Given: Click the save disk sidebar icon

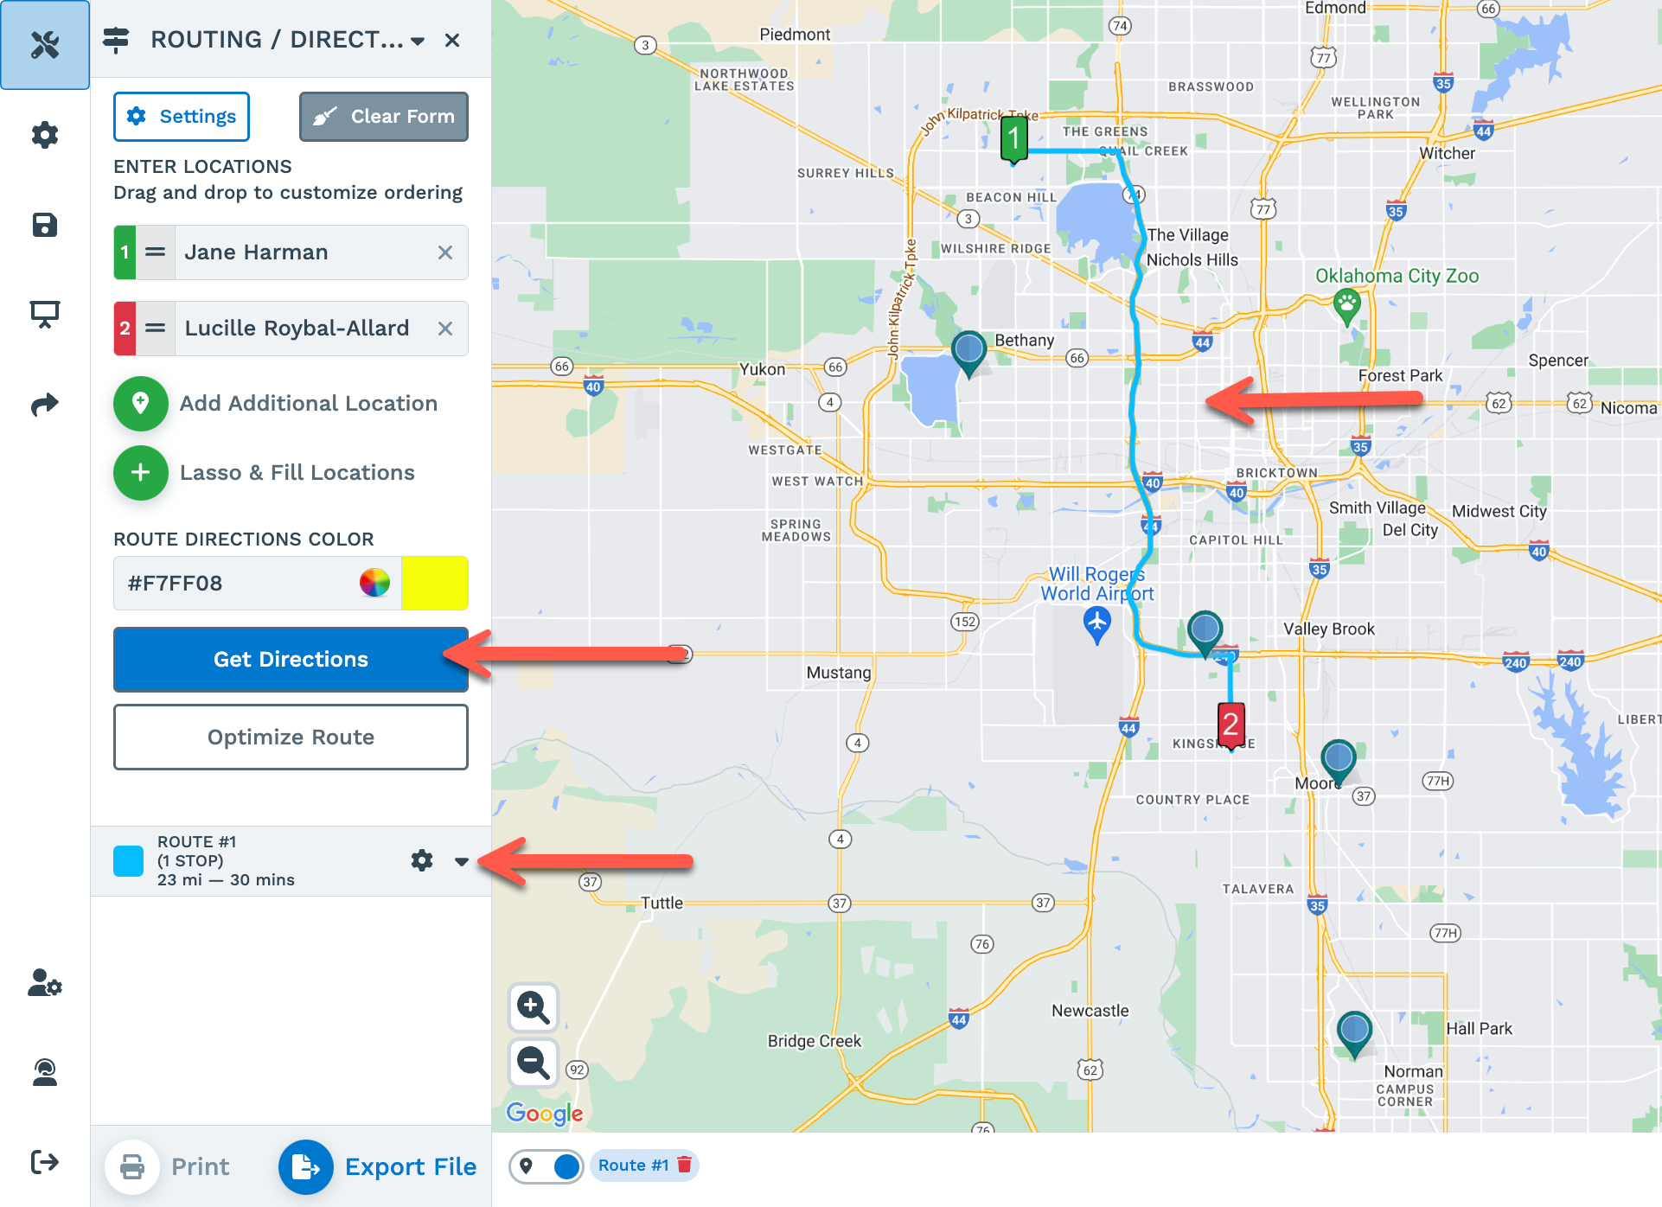Looking at the screenshot, I should pyautogui.click(x=45, y=226).
